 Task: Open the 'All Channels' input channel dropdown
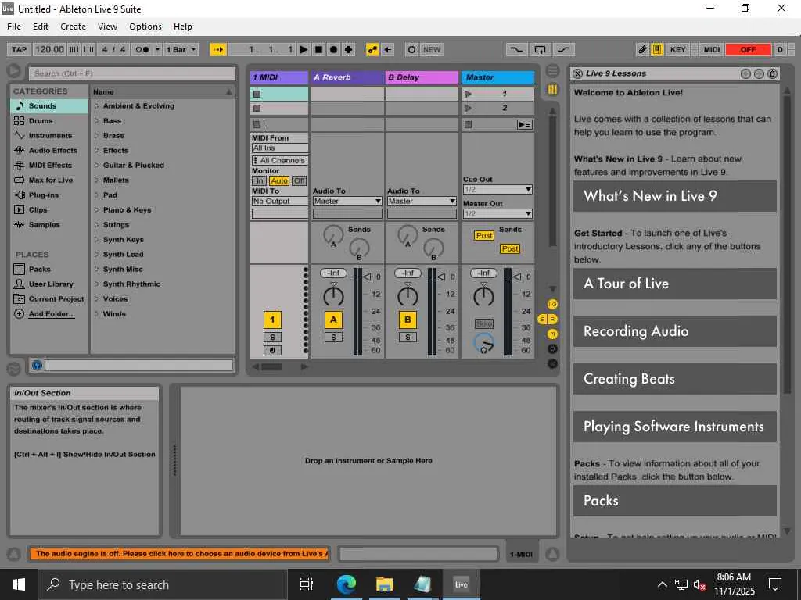[279, 160]
